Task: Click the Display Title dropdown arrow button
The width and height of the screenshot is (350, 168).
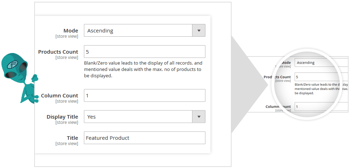Action: tap(199, 117)
